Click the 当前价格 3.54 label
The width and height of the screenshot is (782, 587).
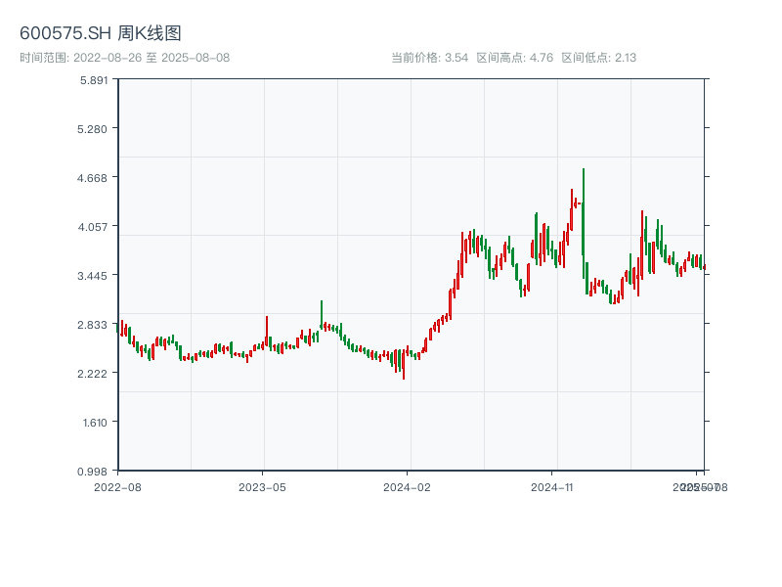[x=429, y=58]
